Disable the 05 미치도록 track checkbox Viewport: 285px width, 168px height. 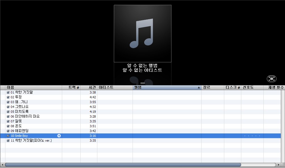click(x=8, y=112)
